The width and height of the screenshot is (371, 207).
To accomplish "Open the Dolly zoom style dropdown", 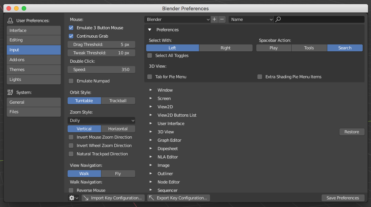I will [x=101, y=120].
